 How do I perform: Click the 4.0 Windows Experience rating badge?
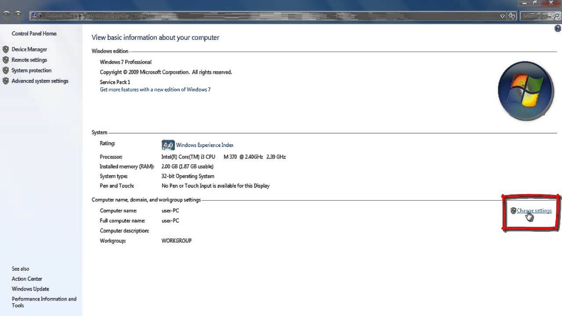[x=168, y=145]
